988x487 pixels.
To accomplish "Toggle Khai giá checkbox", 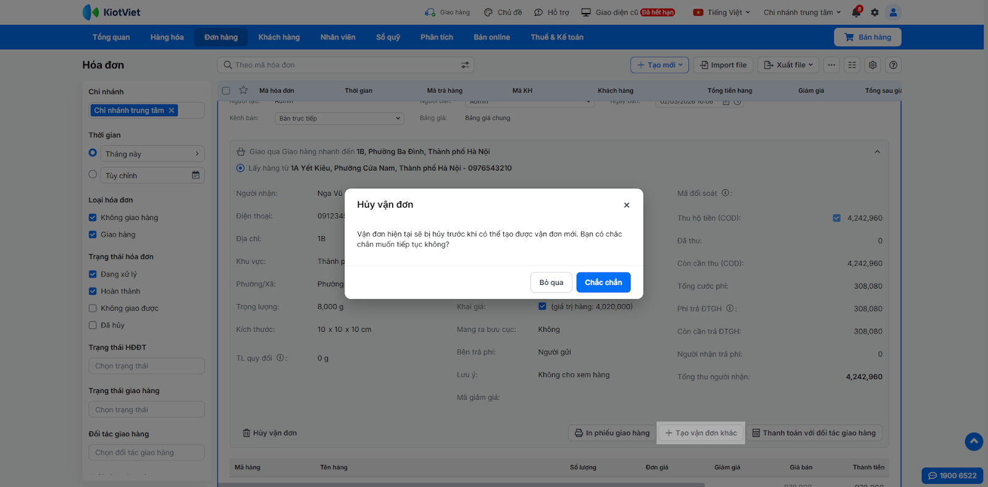I will (x=542, y=307).
